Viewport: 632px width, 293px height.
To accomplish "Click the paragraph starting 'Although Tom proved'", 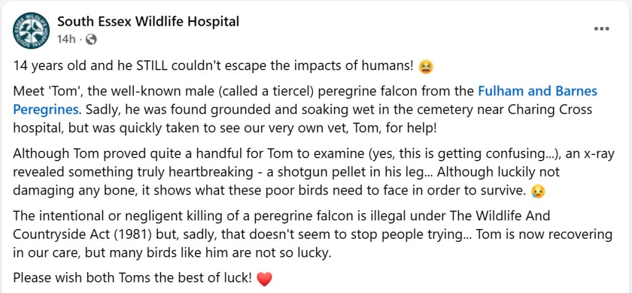I will 278,172.
